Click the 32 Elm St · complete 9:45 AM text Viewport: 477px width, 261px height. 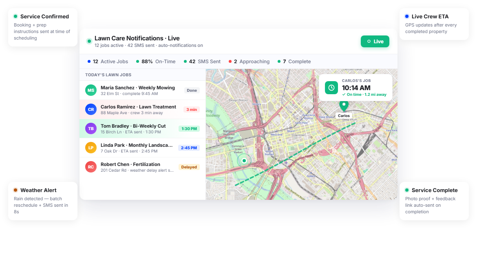point(129,94)
